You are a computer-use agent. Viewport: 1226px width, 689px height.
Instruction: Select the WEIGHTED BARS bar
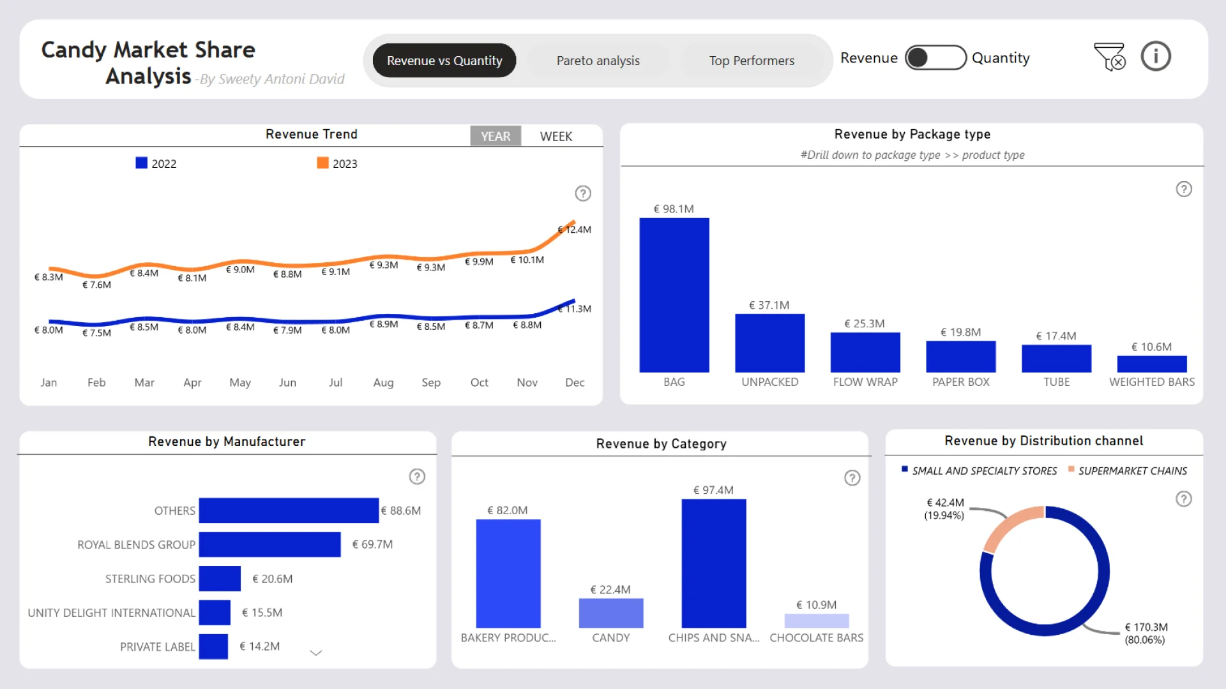(x=1152, y=364)
